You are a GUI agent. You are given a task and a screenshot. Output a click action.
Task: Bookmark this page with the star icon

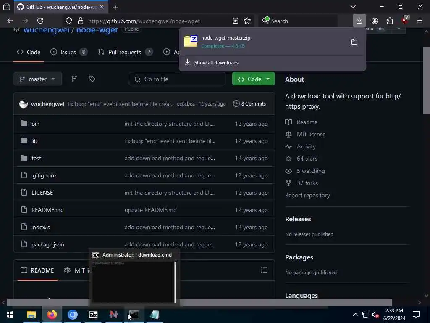[247, 21]
